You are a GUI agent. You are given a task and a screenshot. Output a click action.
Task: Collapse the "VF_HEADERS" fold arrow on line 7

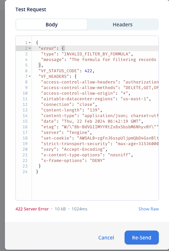[30, 77]
